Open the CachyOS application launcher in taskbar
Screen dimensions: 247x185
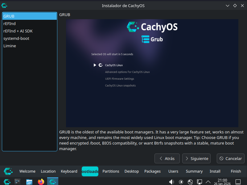pyautogui.click(x=7, y=182)
